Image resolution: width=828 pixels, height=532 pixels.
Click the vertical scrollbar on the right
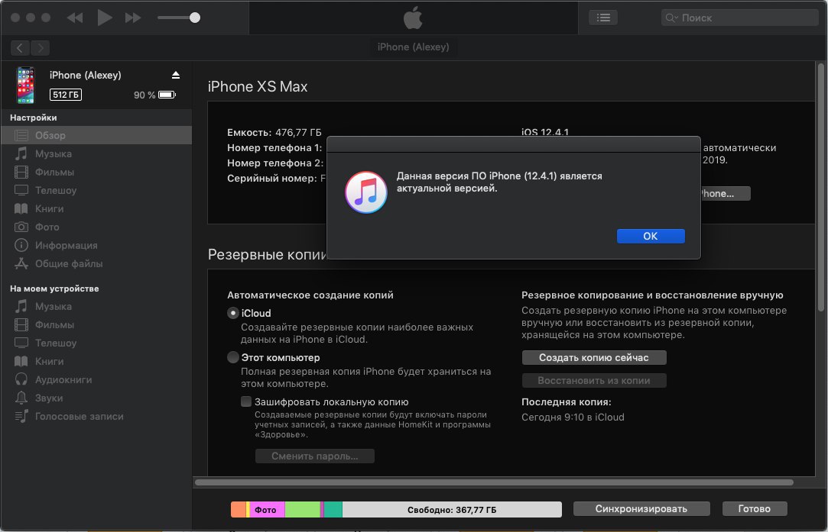coord(820,187)
